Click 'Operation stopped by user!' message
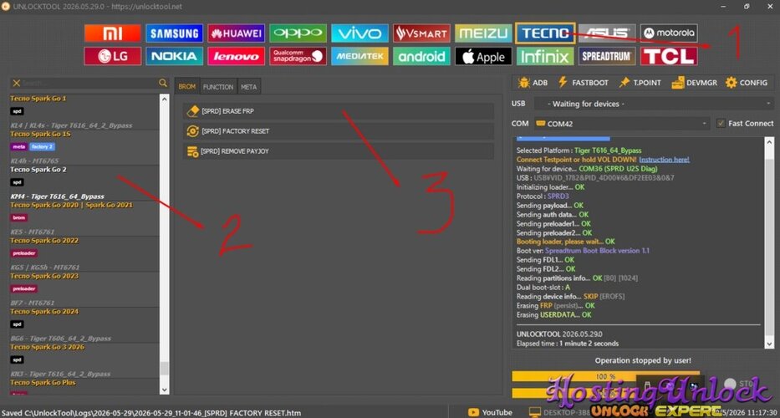 click(643, 360)
